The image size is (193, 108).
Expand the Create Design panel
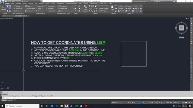pyautogui.click(x=40, y=13)
